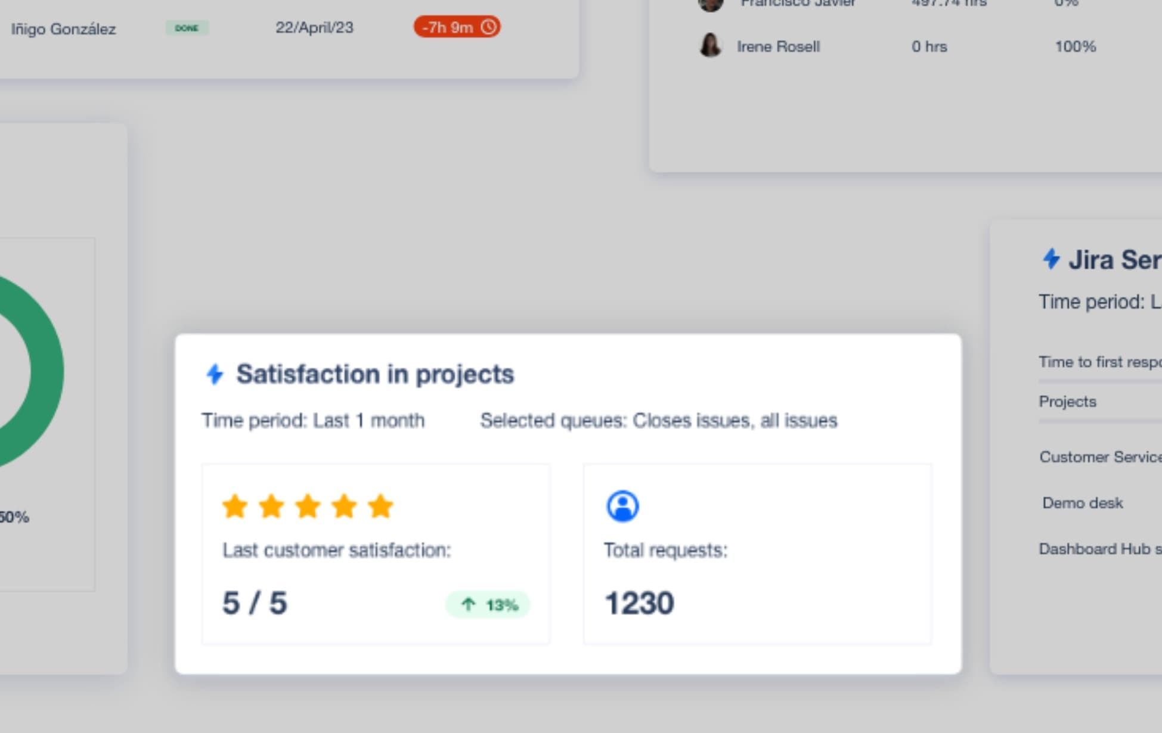Click Selected queues: Closes issues, all issues

coord(659,421)
